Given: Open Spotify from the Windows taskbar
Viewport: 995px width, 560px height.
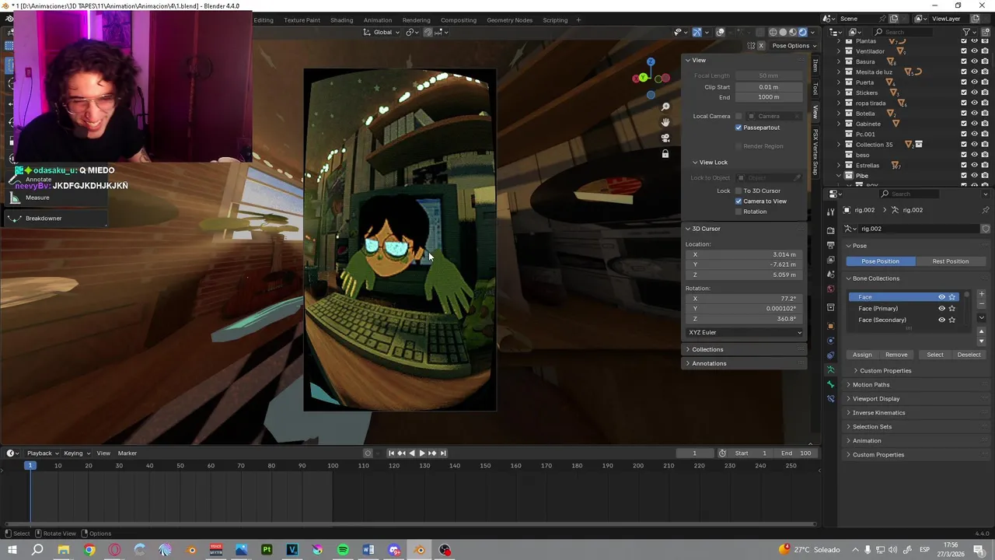Looking at the screenshot, I should click(x=343, y=550).
